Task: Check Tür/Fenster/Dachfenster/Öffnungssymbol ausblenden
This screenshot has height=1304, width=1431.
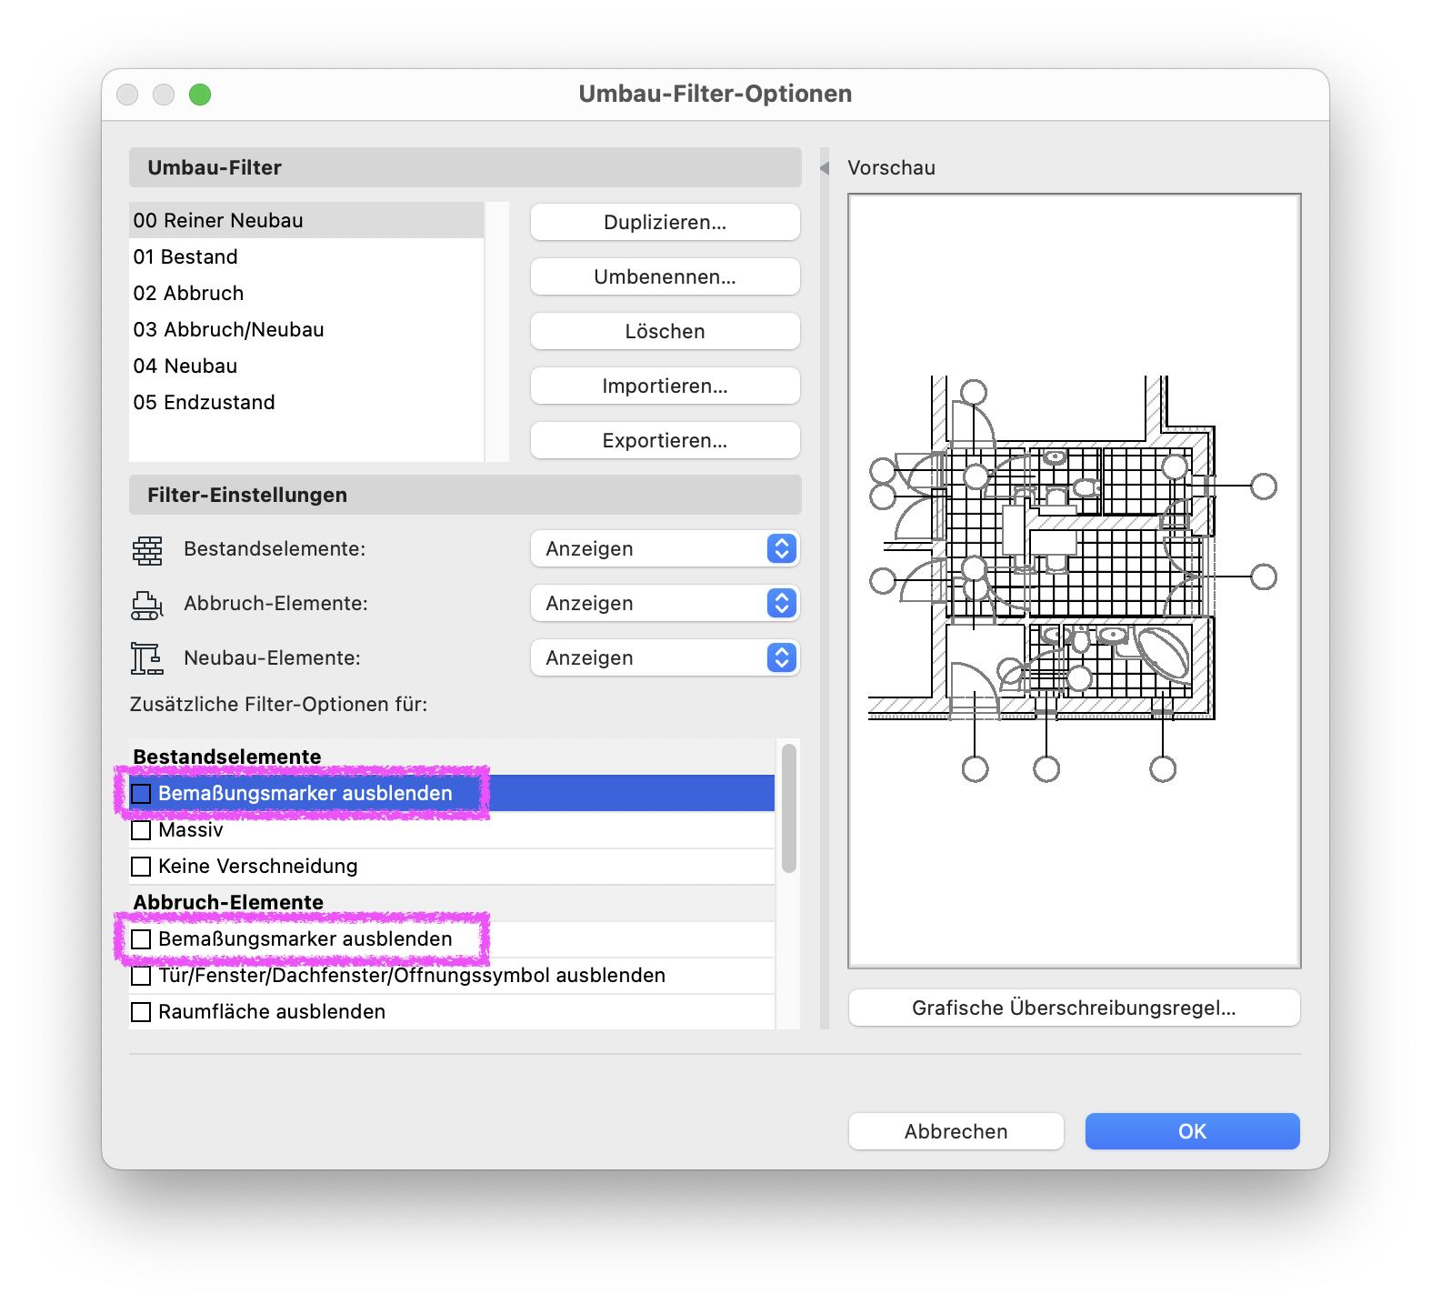Action: (141, 976)
